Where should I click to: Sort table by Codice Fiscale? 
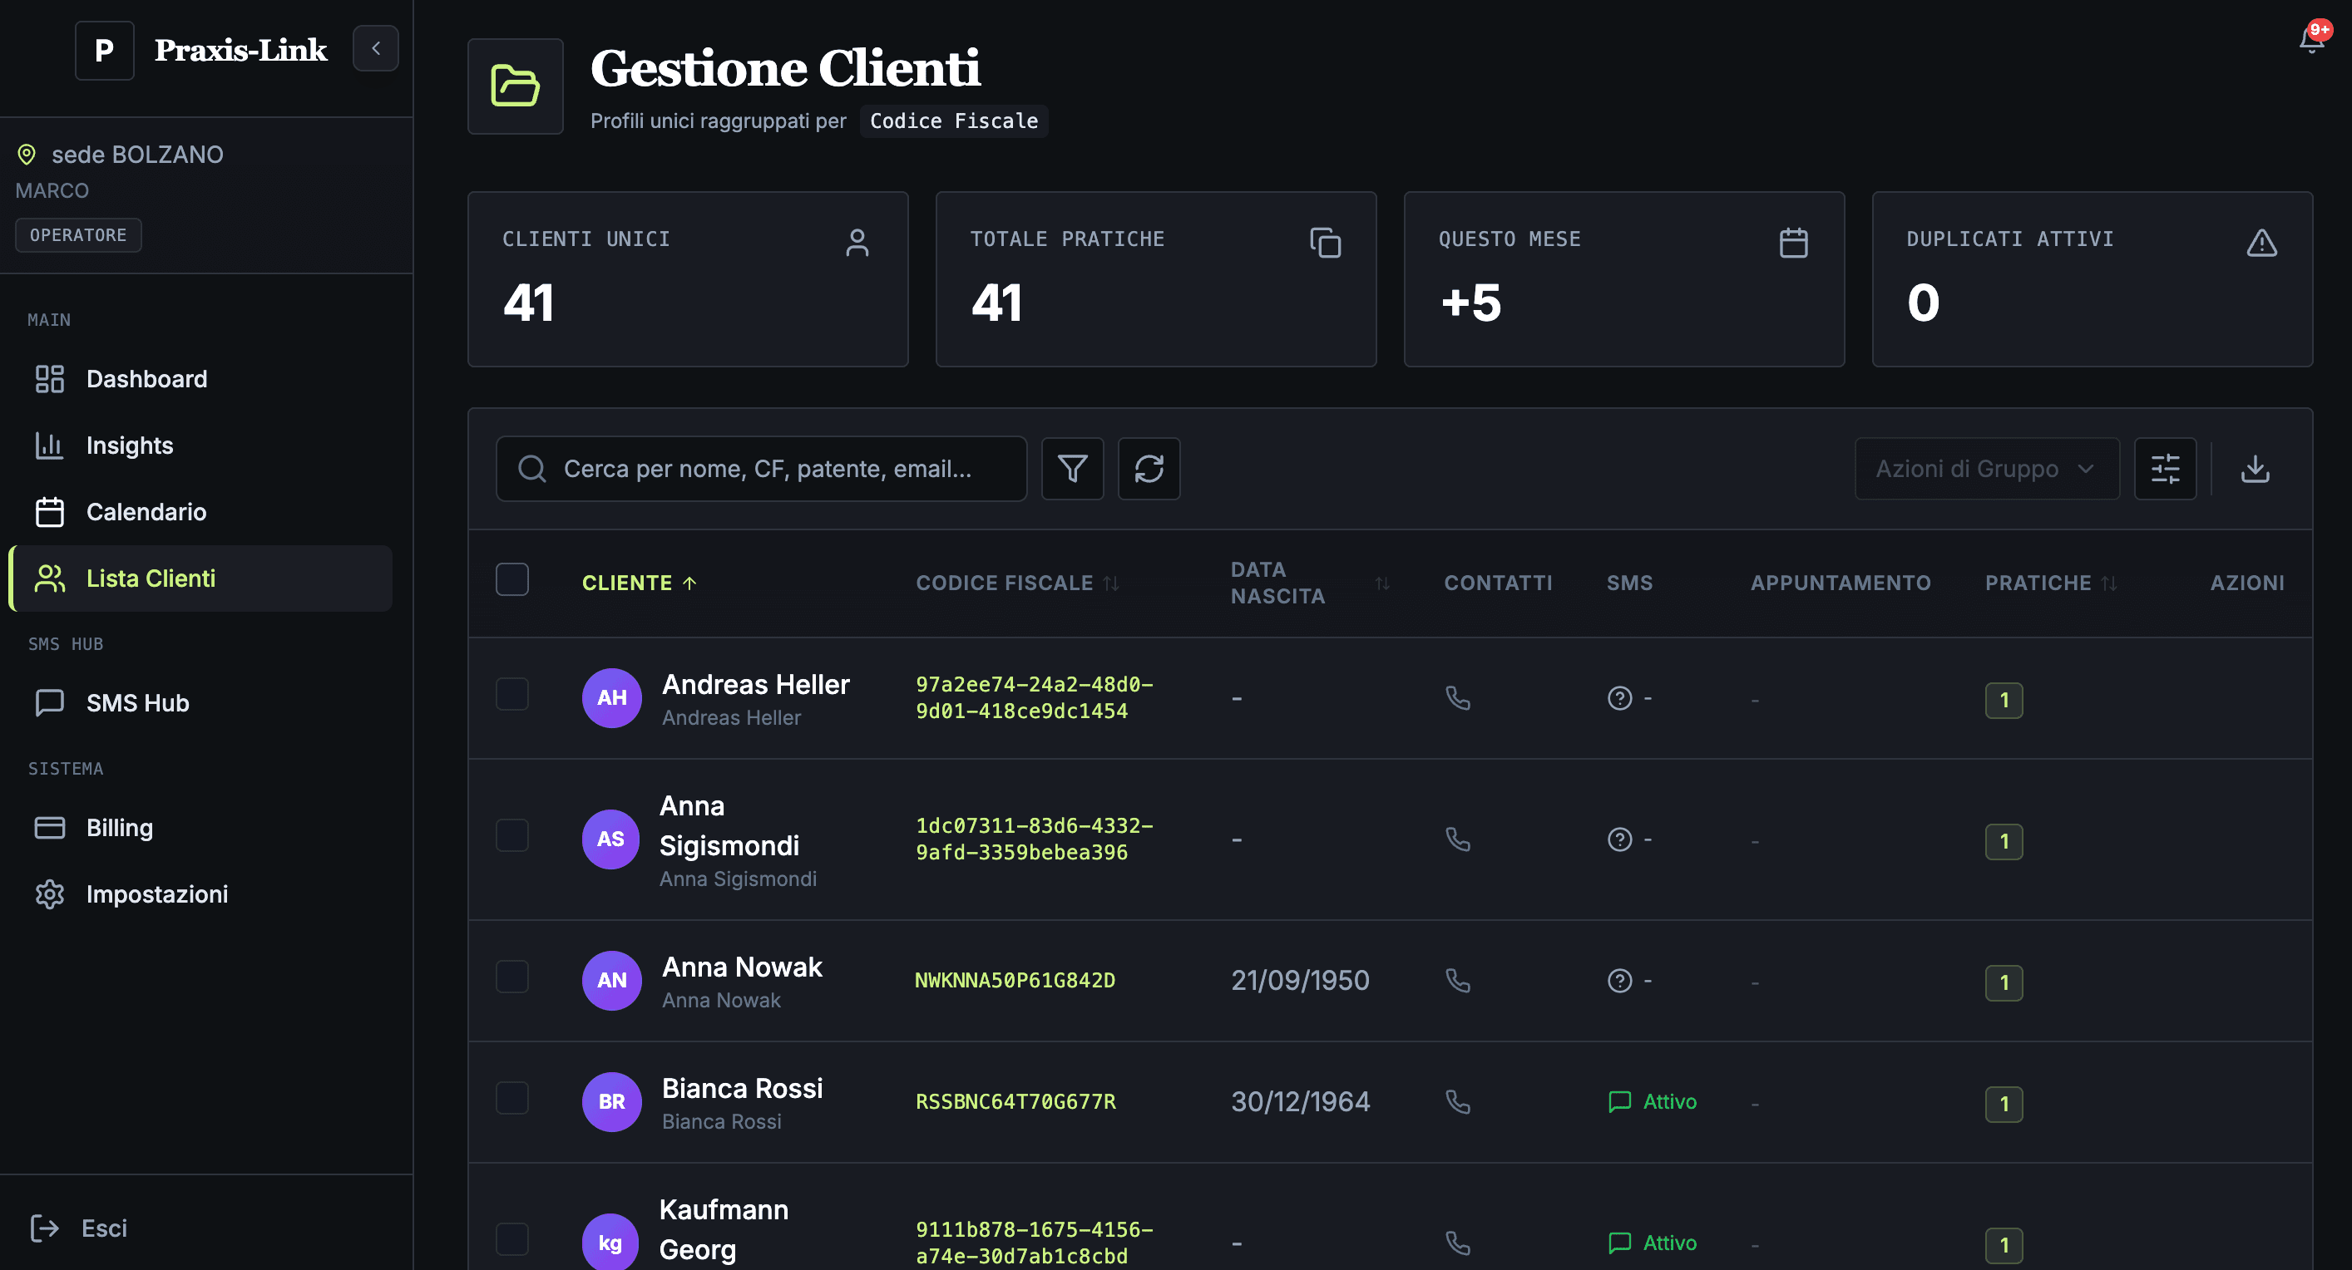point(1018,582)
